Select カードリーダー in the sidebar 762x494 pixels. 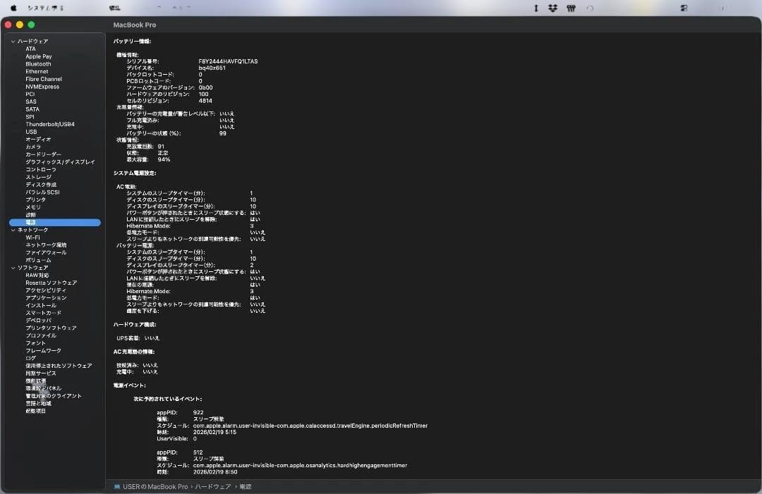pyautogui.click(x=43, y=154)
